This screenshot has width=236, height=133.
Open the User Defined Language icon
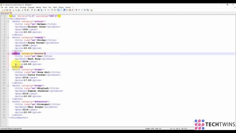pyautogui.click(x=67, y=10)
